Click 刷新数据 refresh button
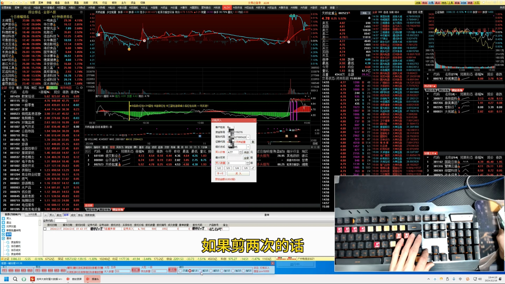Image resolution: width=505 pixels, height=284 pixels. (90, 215)
